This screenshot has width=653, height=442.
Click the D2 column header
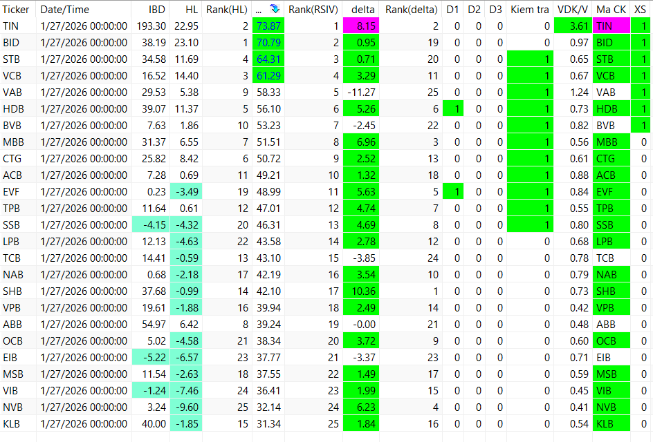tap(474, 9)
